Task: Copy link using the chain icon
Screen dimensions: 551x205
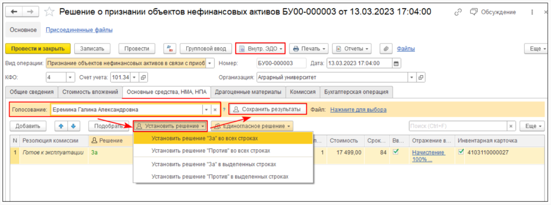Action: point(458,12)
